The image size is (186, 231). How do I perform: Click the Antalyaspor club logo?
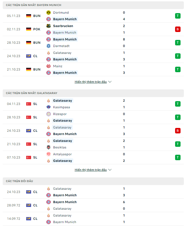point(49,154)
